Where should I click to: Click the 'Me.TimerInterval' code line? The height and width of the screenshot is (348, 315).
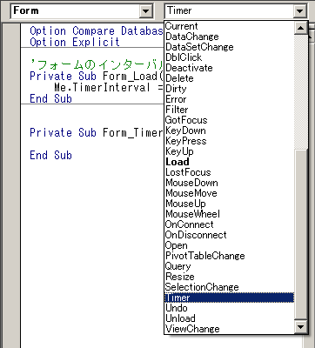[109, 88]
